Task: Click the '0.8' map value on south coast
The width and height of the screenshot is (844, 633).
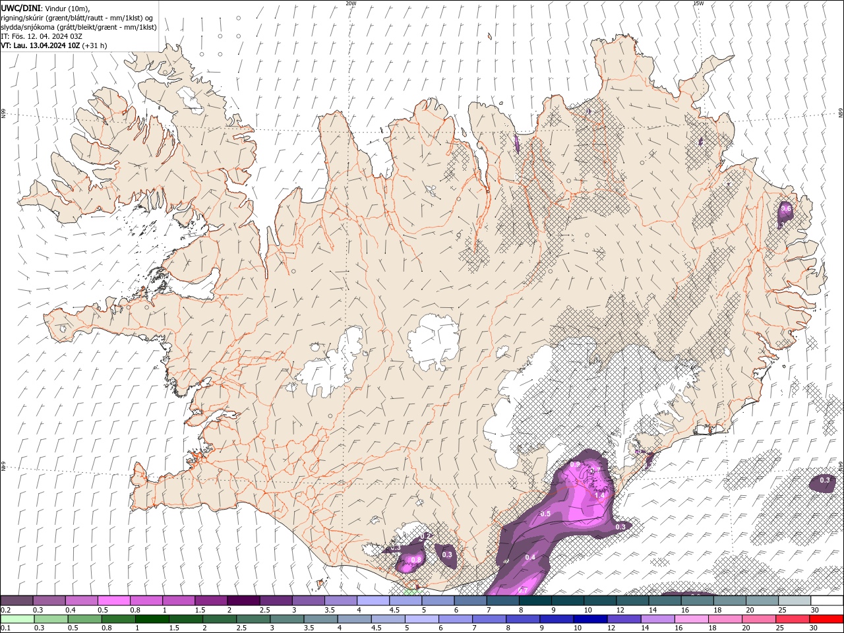Action: coord(416,560)
